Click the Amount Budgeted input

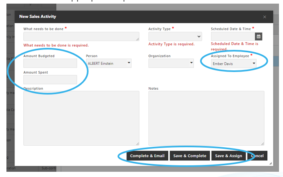(50, 63)
